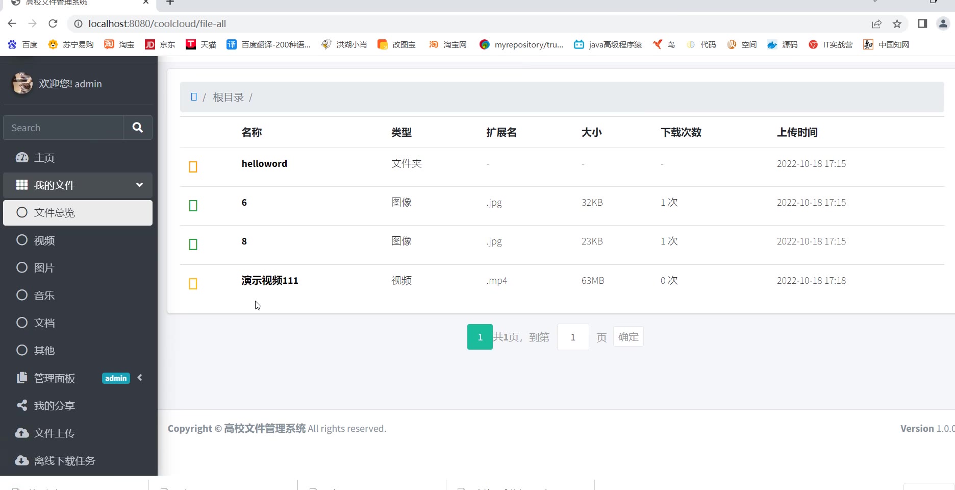Click the search magnifier button in sidebar
This screenshot has width=955, height=490.
(137, 128)
